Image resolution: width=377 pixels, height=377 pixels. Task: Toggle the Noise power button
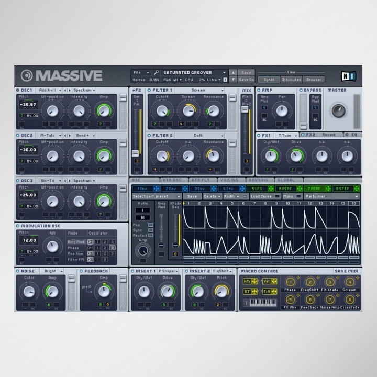coord(18,271)
